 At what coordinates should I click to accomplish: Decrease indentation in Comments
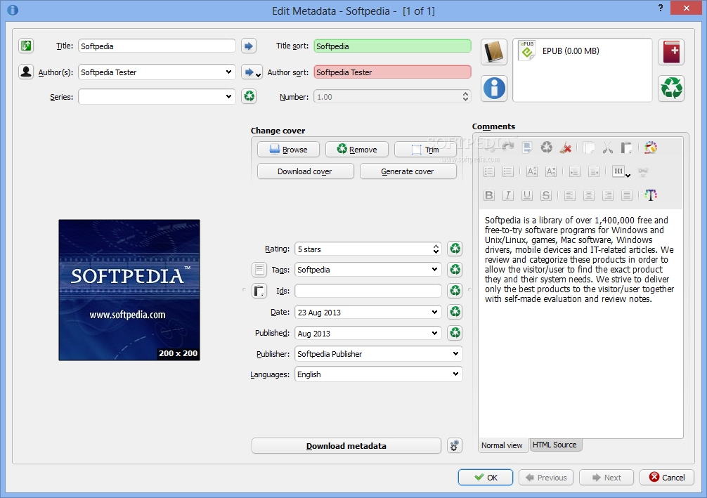pyautogui.click(x=593, y=171)
